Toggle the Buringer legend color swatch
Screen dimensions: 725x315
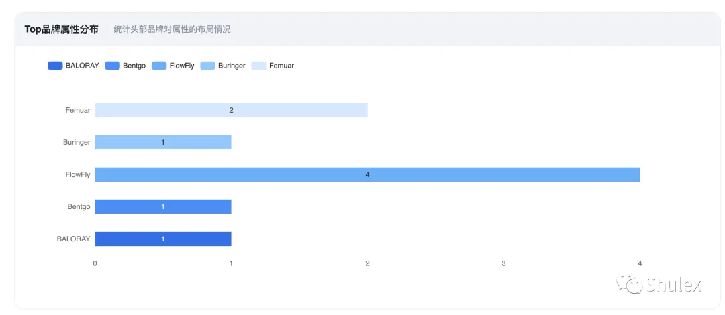pyautogui.click(x=207, y=66)
